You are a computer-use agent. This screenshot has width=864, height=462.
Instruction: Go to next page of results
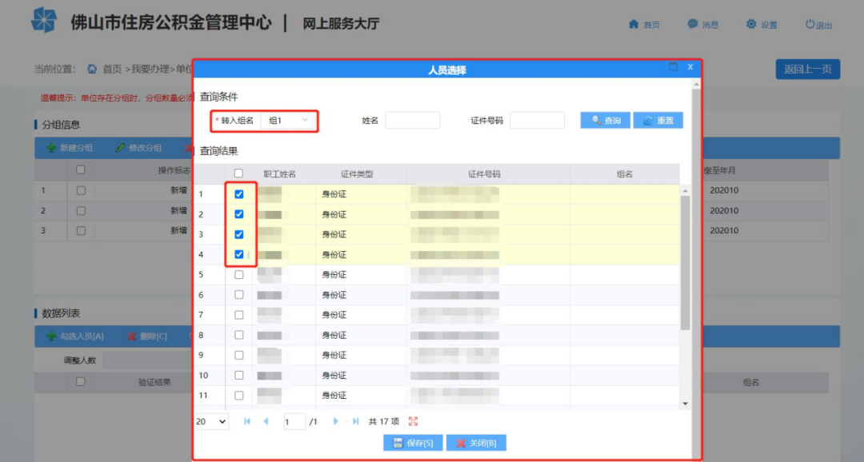pyautogui.click(x=336, y=421)
